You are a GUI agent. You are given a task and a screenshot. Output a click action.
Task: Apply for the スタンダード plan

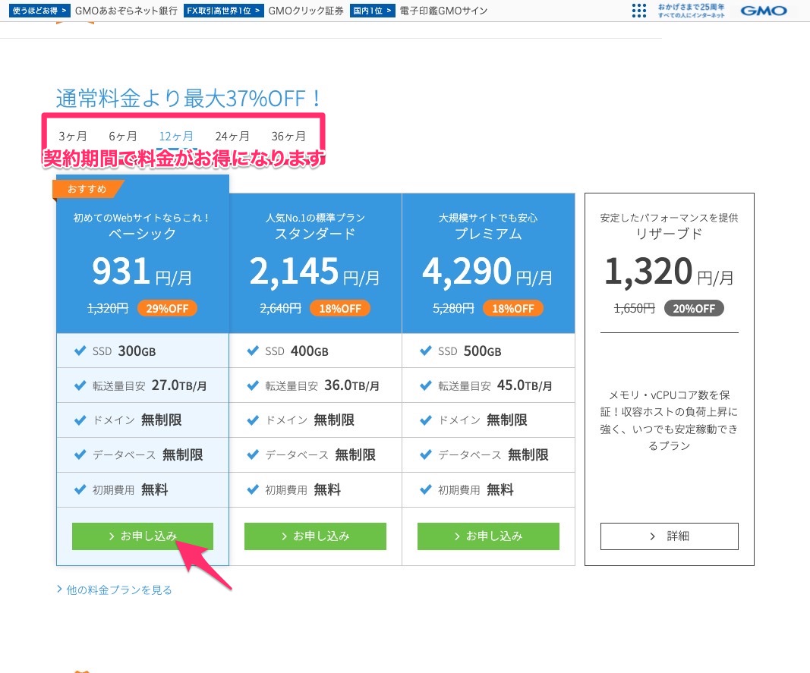[x=315, y=536]
